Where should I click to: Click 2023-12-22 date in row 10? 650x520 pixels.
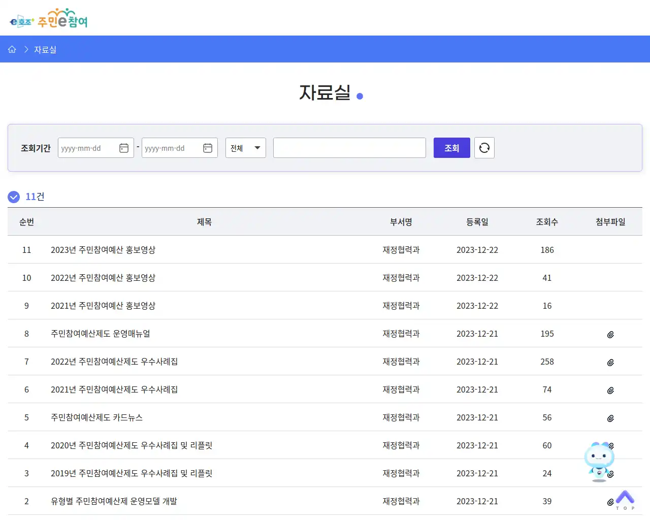[477, 278]
